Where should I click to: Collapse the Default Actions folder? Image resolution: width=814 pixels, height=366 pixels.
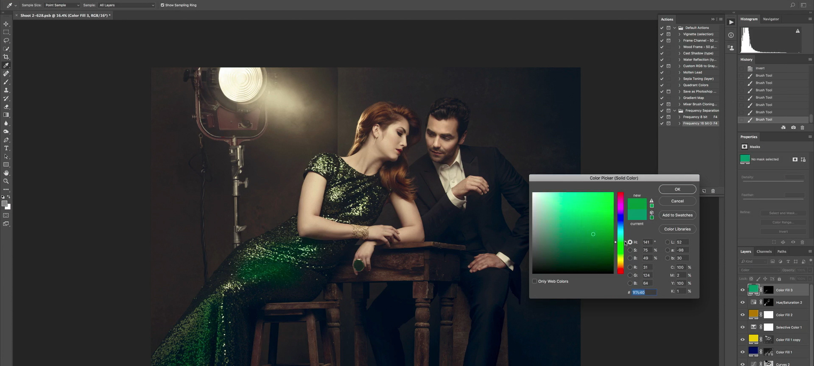[674, 28]
